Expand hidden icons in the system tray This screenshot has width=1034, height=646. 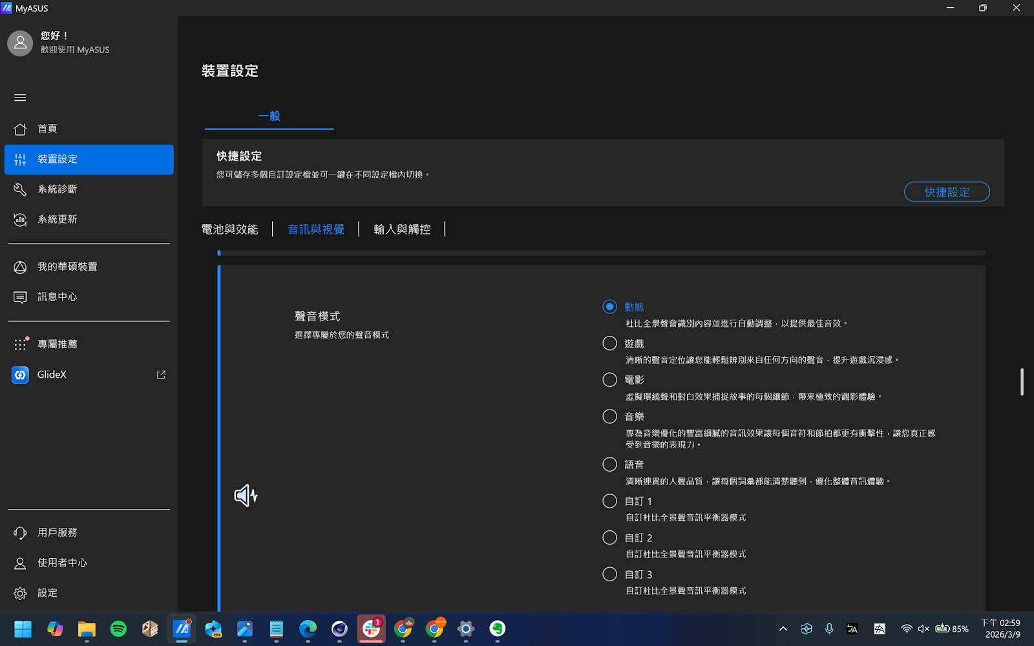[782, 629]
